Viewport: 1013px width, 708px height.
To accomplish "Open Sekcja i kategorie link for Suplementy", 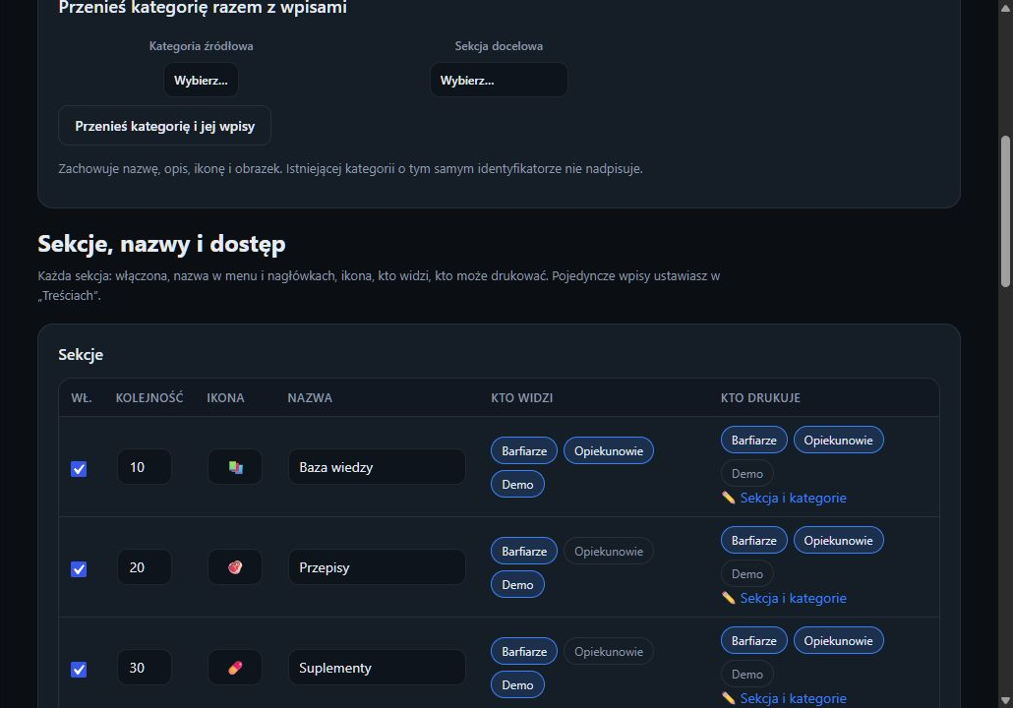I will pyautogui.click(x=784, y=698).
